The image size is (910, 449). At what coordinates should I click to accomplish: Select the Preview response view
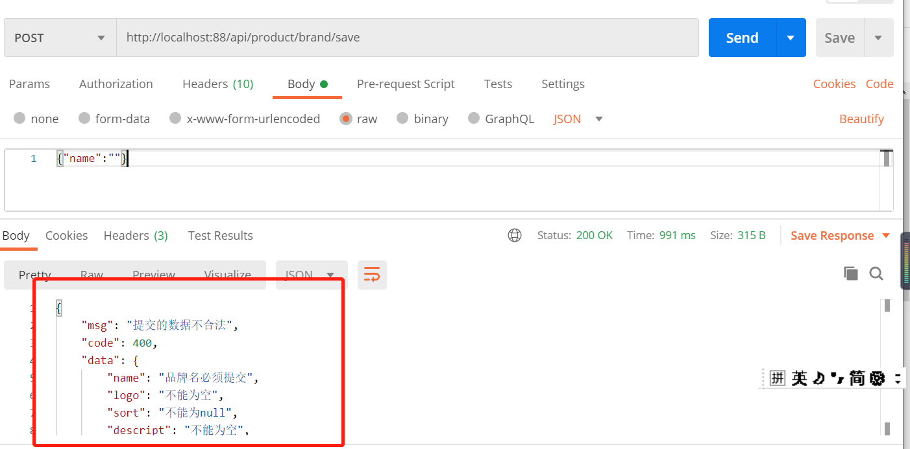tap(154, 275)
